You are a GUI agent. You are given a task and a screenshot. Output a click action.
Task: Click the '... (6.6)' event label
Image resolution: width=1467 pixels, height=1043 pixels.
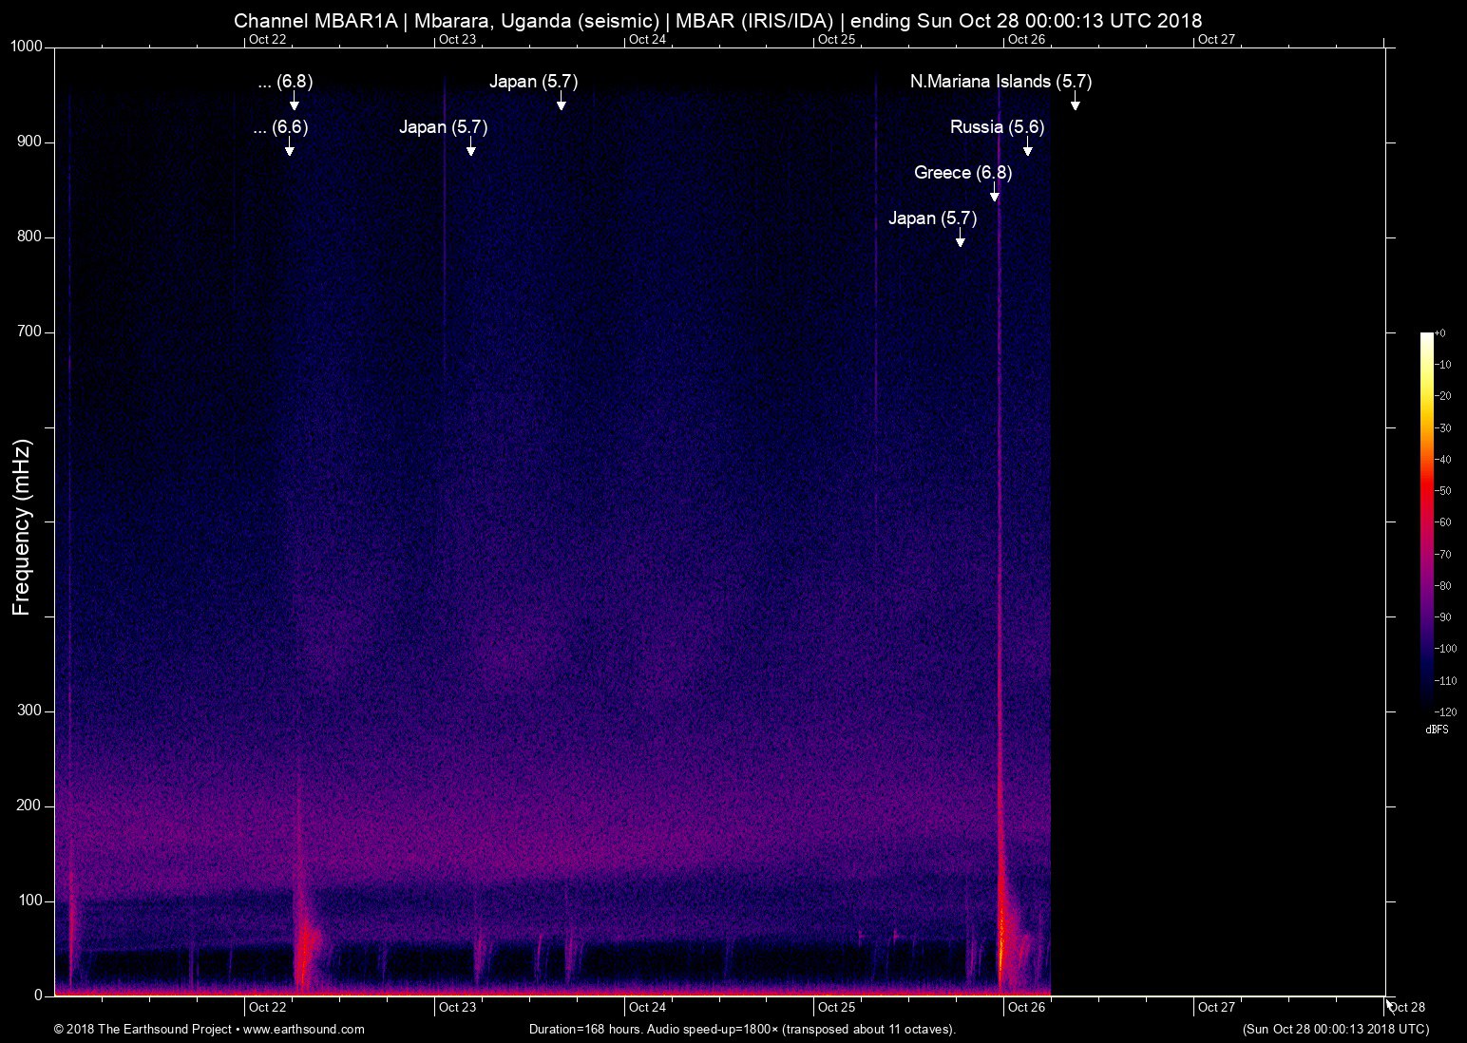point(281,126)
